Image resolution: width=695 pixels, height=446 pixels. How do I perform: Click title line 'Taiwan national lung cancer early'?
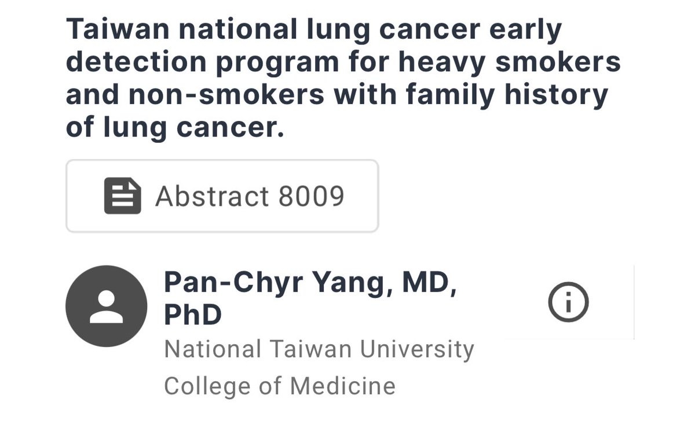(314, 30)
